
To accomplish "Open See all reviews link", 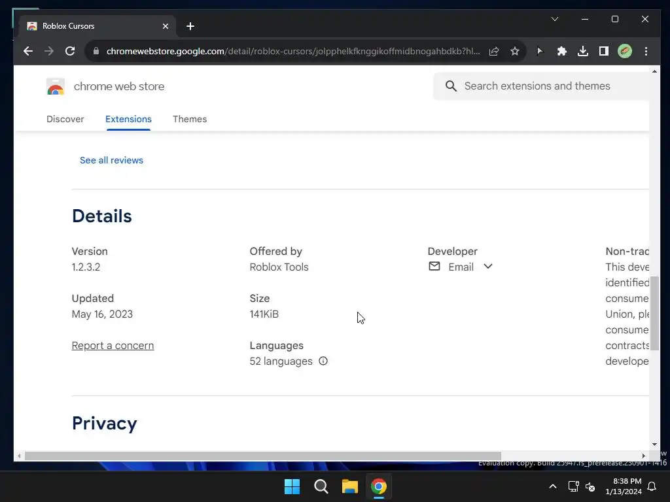I will [111, 160].
